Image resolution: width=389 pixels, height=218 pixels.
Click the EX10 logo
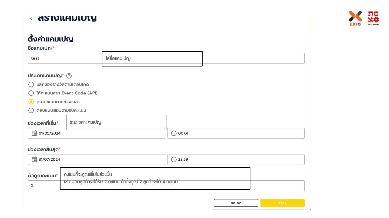[x=355, y=18]
